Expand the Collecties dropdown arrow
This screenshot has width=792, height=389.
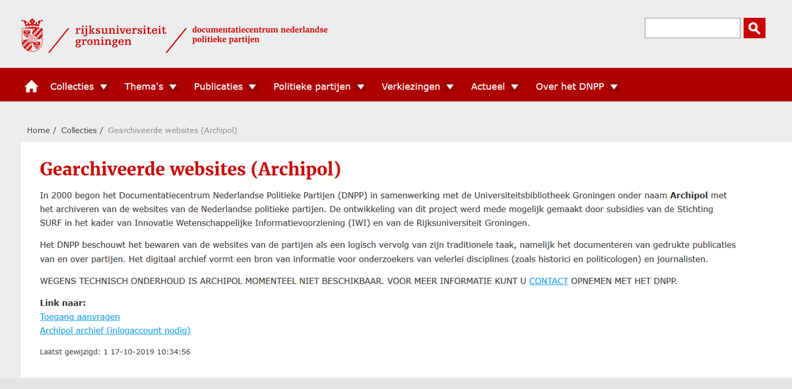104,87
